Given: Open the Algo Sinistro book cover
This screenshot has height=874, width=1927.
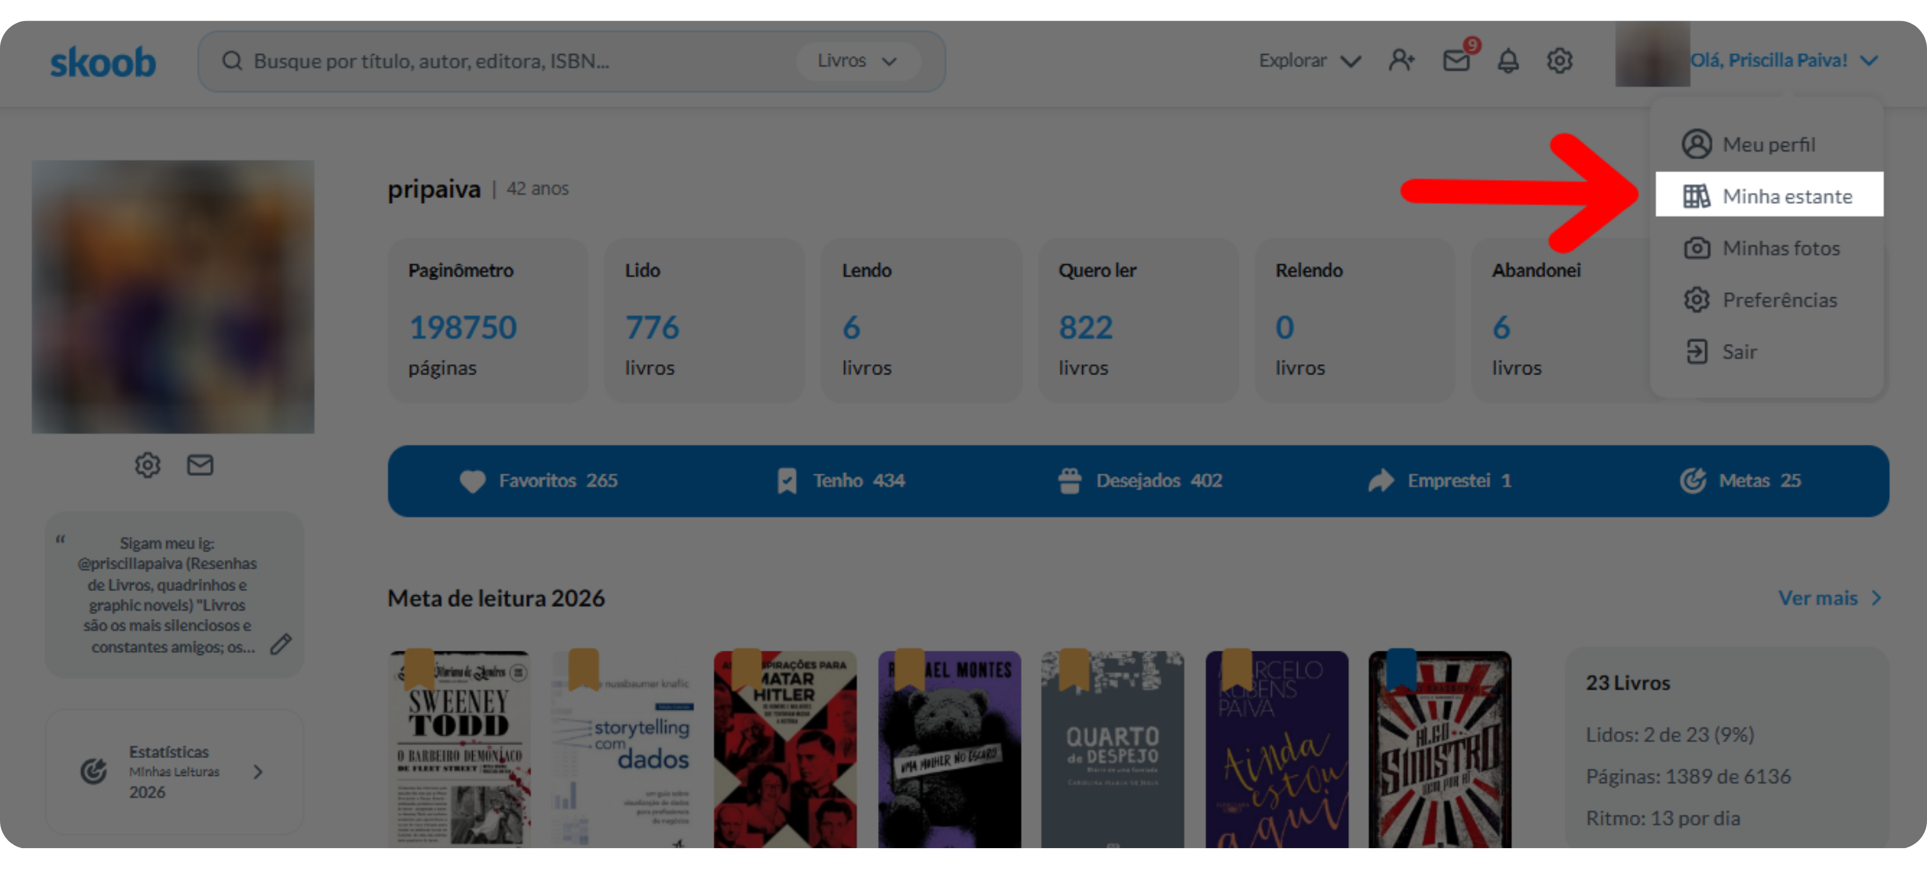Looking at the screenshot, I should pyautogui.click(x=1439, y=749).
